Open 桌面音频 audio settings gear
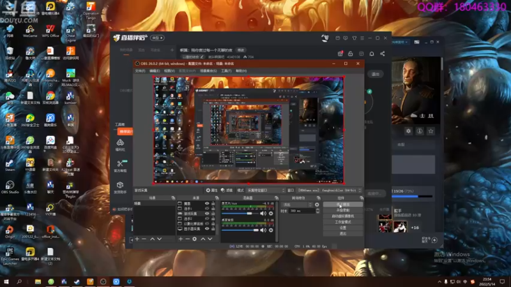This screenshot has height=287, width=511. pos(271,230)
